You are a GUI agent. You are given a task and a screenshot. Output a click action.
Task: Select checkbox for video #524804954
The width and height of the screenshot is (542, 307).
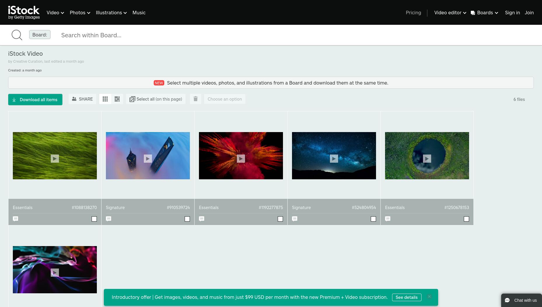click(x=373, y=219)
